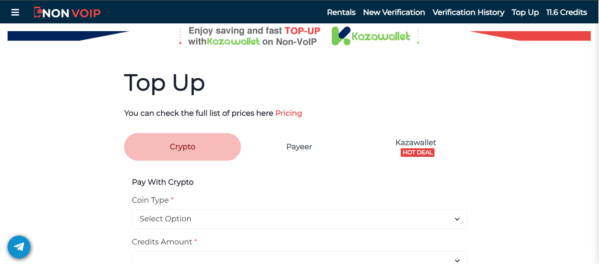The width and height of the screenshot is (599, 264).
Task: Go to New Verification page
Action: click(394, 12)
